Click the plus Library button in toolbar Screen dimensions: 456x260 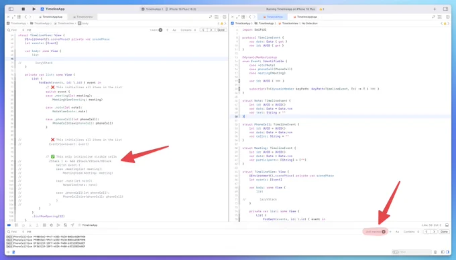click(435, 9)
